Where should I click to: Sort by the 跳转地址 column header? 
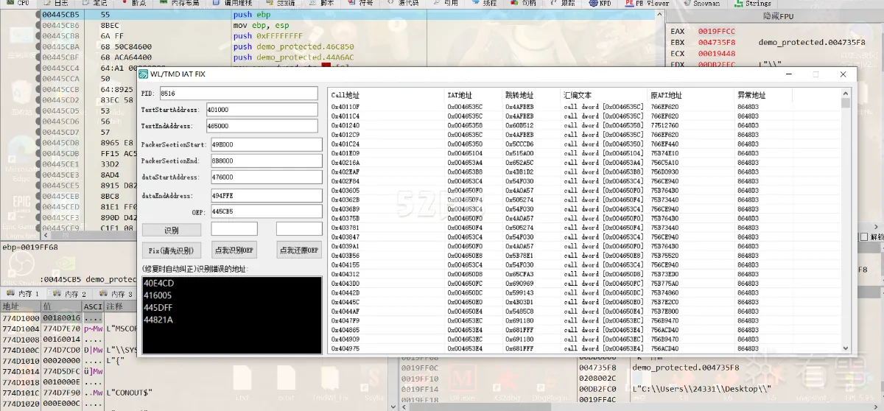tap(531, 95)
